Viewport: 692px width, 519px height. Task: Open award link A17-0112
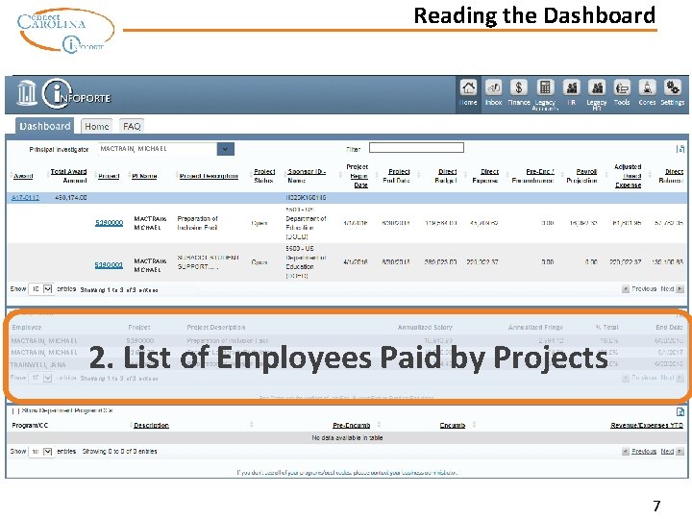coord(25,198)
